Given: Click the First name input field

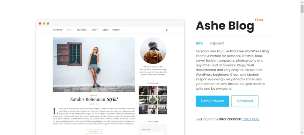Looking at the screenshot, I should [153, 134].
